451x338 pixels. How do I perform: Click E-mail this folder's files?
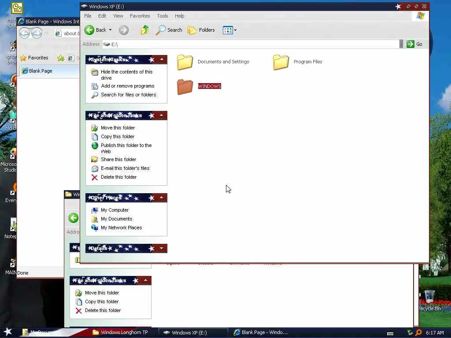coord(125,168)
